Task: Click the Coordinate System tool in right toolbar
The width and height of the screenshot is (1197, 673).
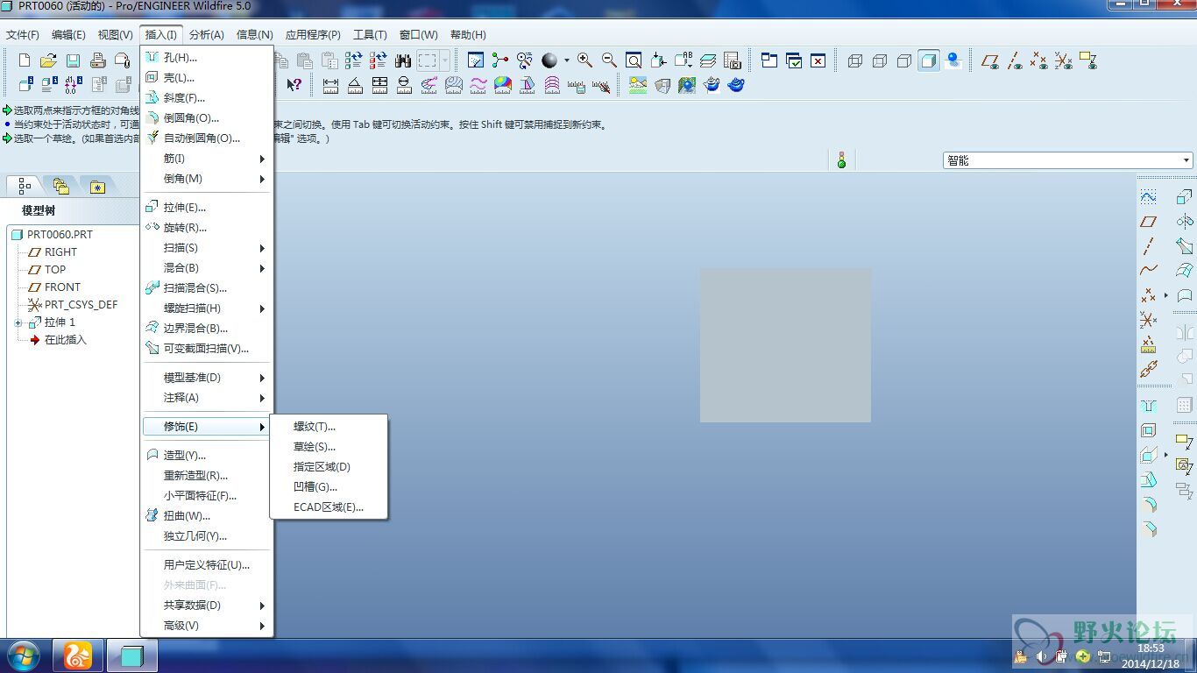Action: (x=1149, y=320)
